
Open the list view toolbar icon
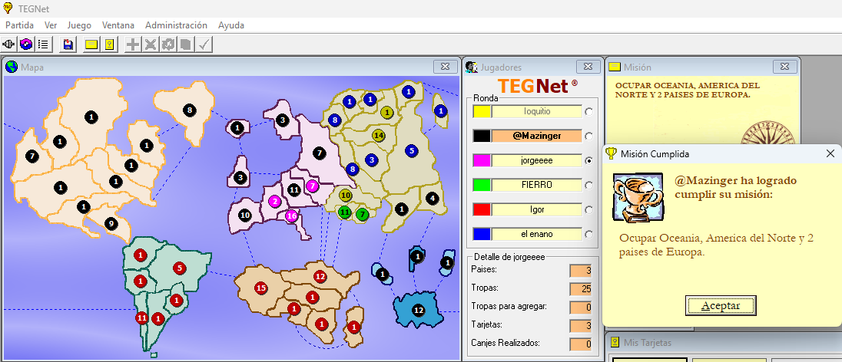coord(43,44)
